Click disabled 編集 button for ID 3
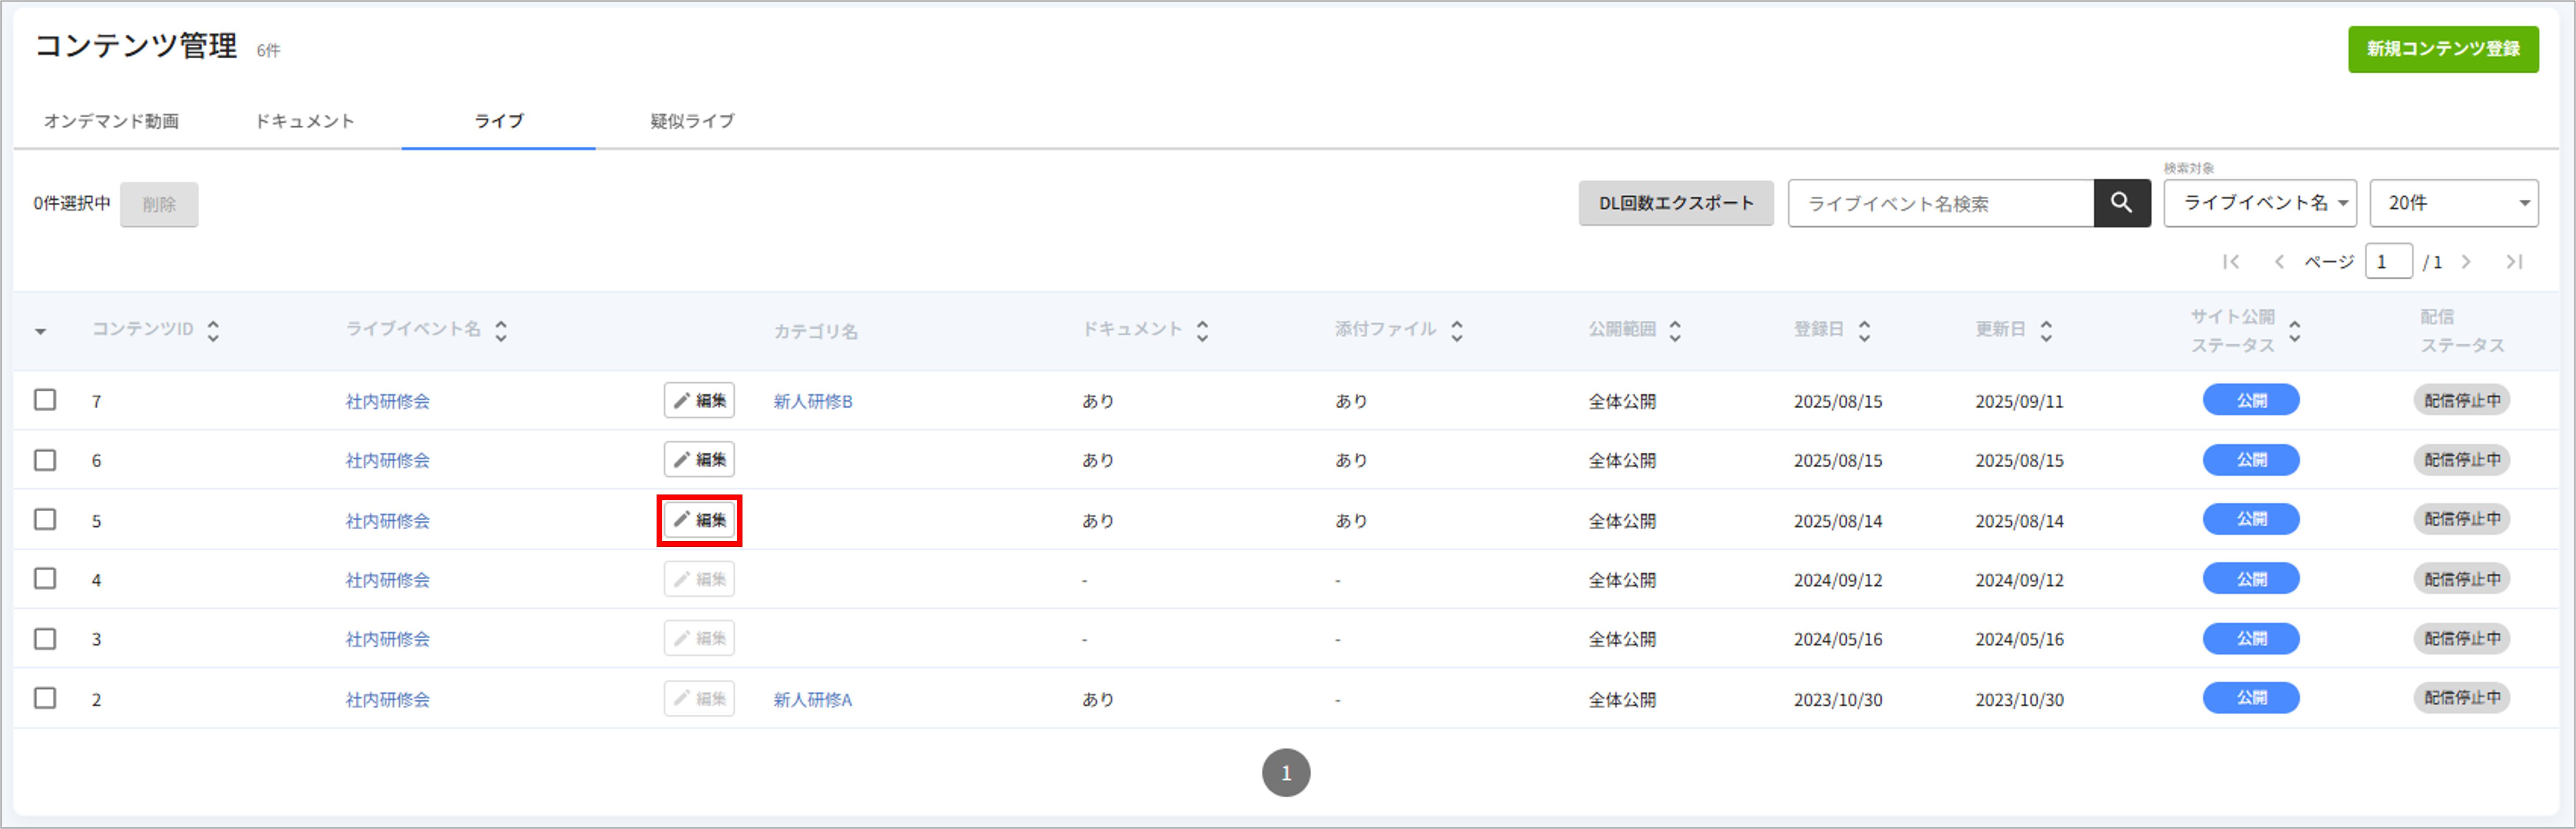The width and height of the screenshot is (2576, 829). (699, 638)
